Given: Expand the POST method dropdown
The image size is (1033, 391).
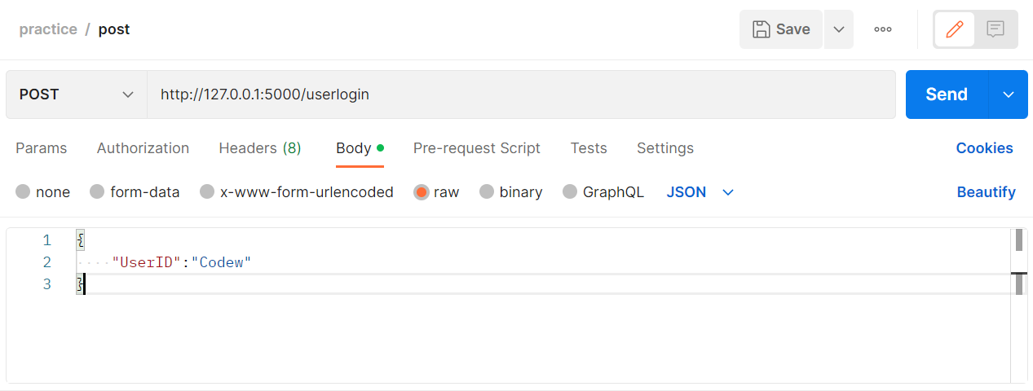Looking at the screenshot, I should pos(77,94).
